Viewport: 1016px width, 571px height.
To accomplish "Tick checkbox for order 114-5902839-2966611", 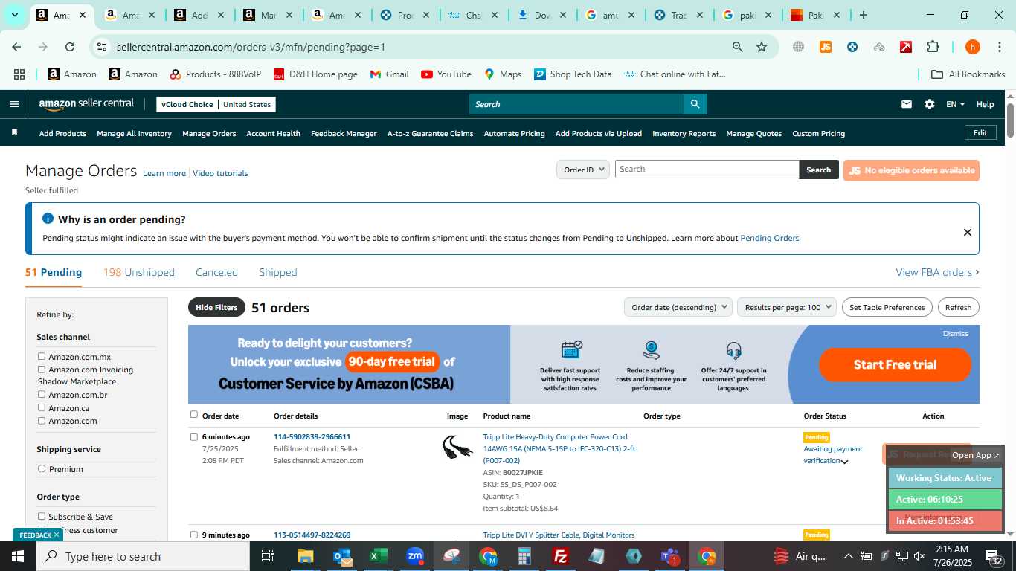I will (194, 436).
